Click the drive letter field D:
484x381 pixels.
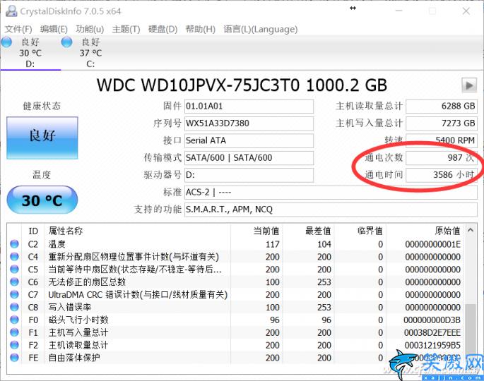pos(249,176)
